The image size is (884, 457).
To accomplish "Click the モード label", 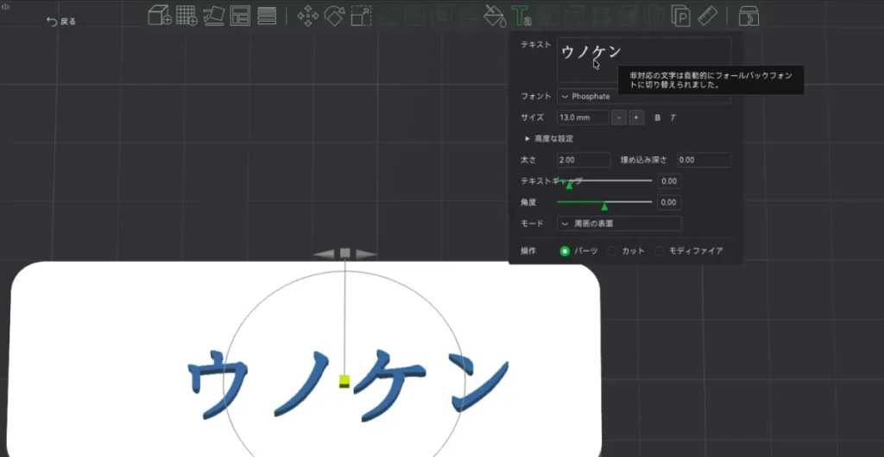I will tap(532, 224).
